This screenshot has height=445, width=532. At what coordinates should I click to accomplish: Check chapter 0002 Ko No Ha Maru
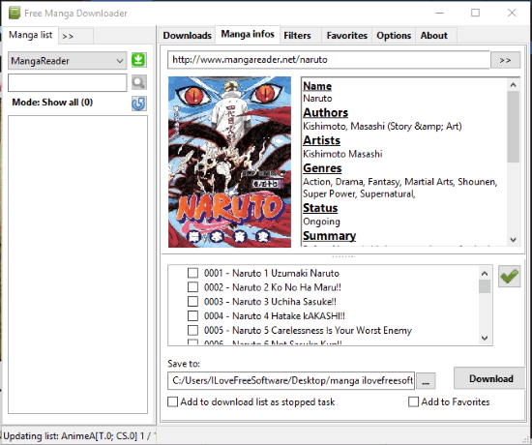coord(192,287)
